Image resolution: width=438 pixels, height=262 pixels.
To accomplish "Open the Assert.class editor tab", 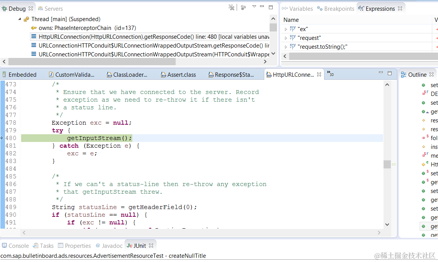I will click(178, 74).
